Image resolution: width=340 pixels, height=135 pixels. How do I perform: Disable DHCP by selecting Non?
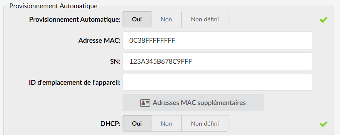166,124
